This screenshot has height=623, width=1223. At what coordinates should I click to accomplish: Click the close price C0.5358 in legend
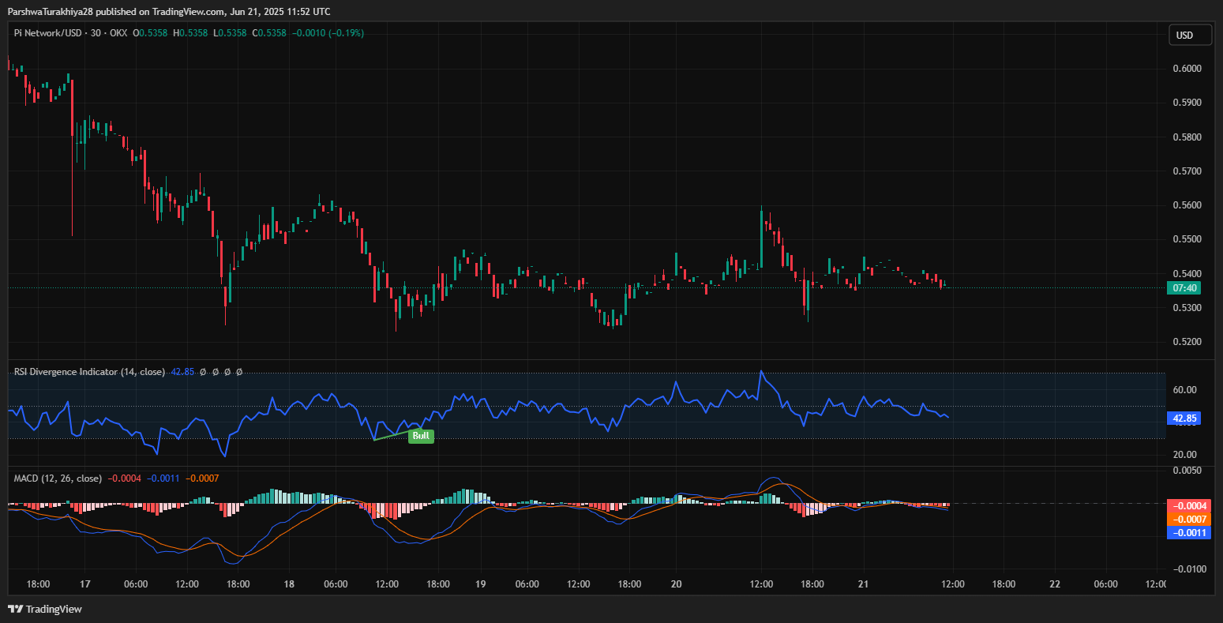(268, 33)
